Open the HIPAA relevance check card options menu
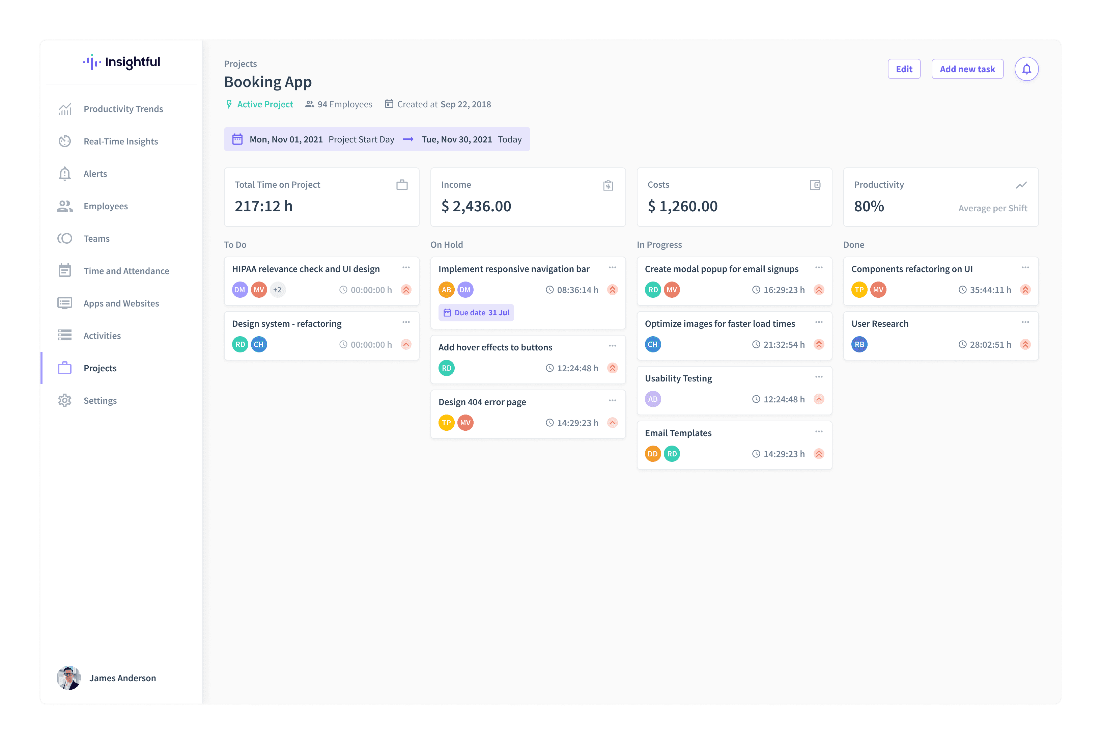The height and width of the screenshot is (744, 1101). tap(406, 268)
